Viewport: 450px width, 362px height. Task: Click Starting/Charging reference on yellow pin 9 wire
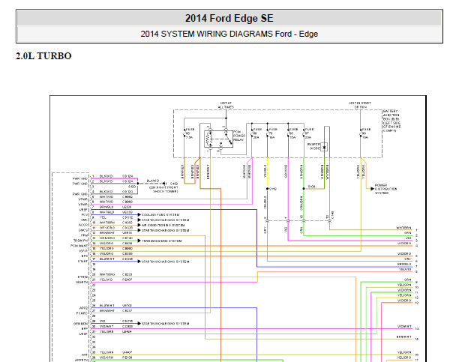coord(165,220)
